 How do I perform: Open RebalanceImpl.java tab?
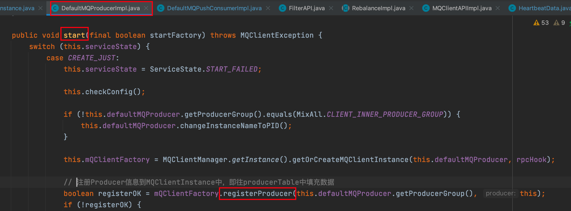[x=379, y=8]
